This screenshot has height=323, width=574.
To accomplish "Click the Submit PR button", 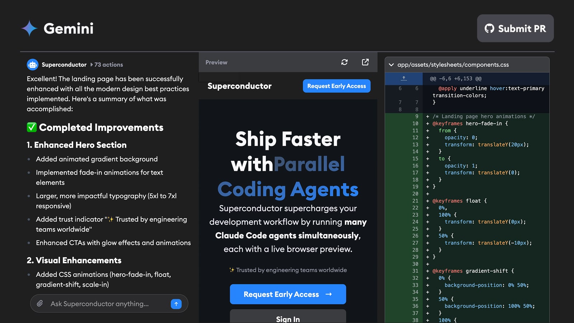I will tap(515, 28).
